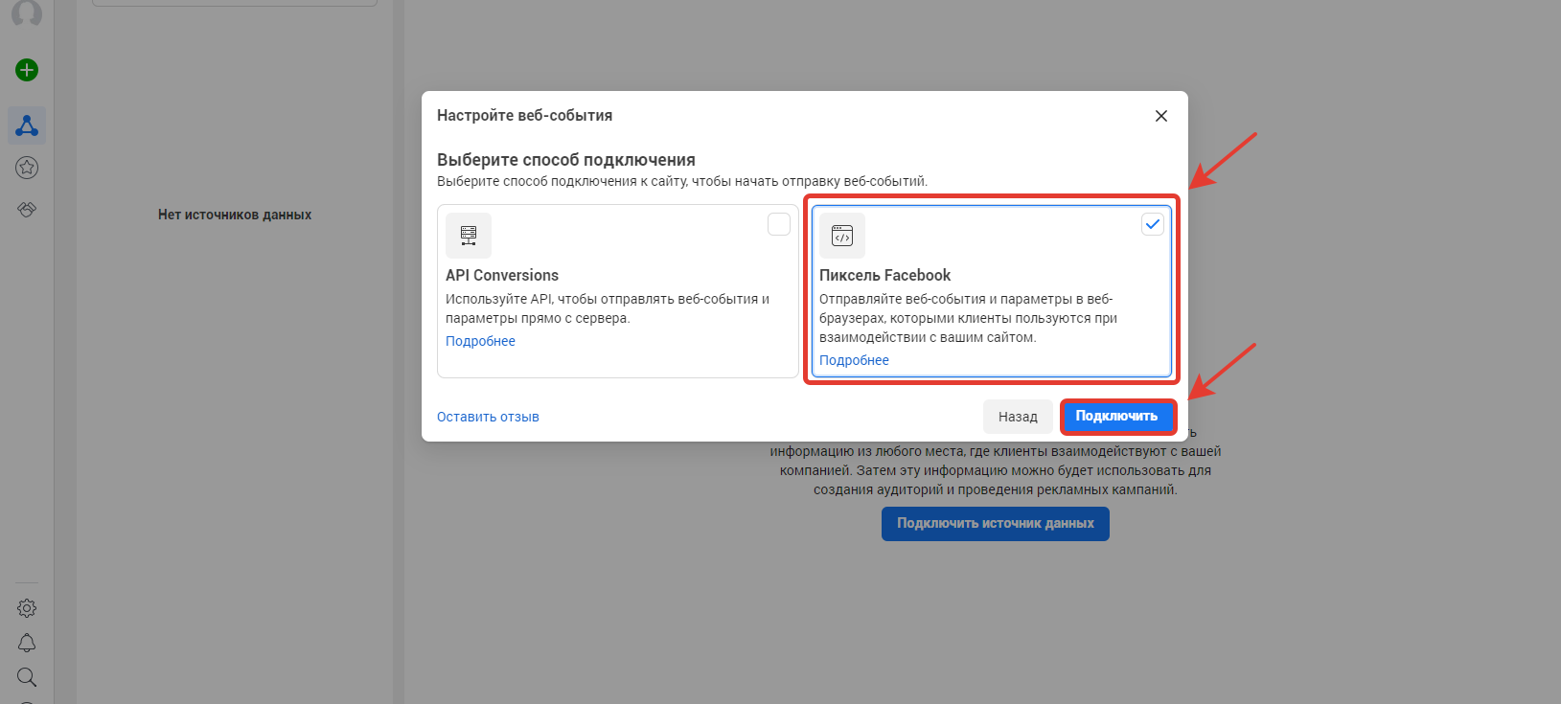Open the settings gear icon in sidebar
The image size is (1561, 704).
click(27, 608)
